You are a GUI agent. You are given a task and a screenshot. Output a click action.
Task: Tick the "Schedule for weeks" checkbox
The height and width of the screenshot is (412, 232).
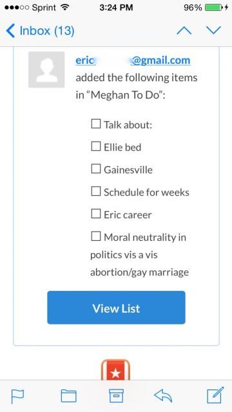(96, 191)
